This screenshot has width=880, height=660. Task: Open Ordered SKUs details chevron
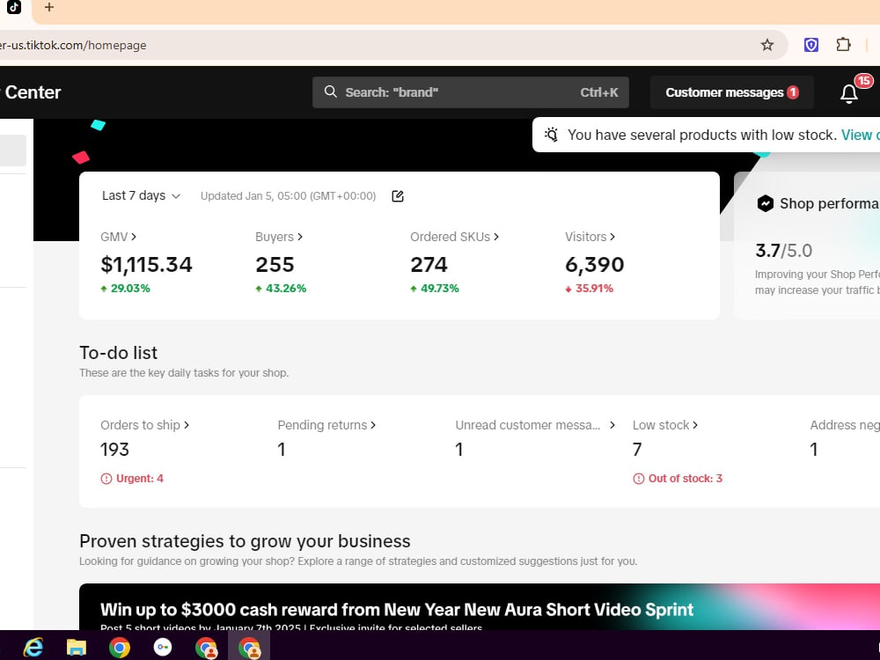(496, 237)
